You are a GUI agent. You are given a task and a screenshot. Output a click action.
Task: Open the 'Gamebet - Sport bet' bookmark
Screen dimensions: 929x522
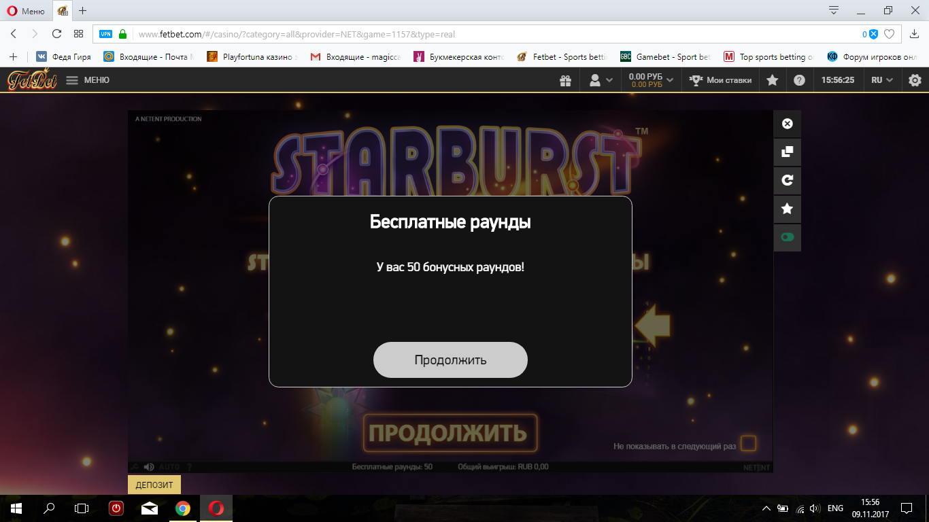coord(666,57)
